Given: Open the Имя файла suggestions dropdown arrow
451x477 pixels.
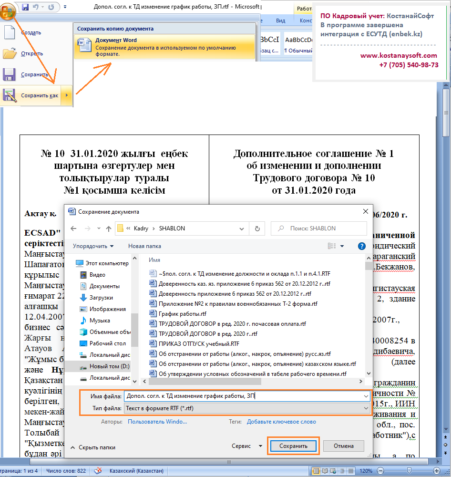Looking at the screenshot, I should 366,396.
